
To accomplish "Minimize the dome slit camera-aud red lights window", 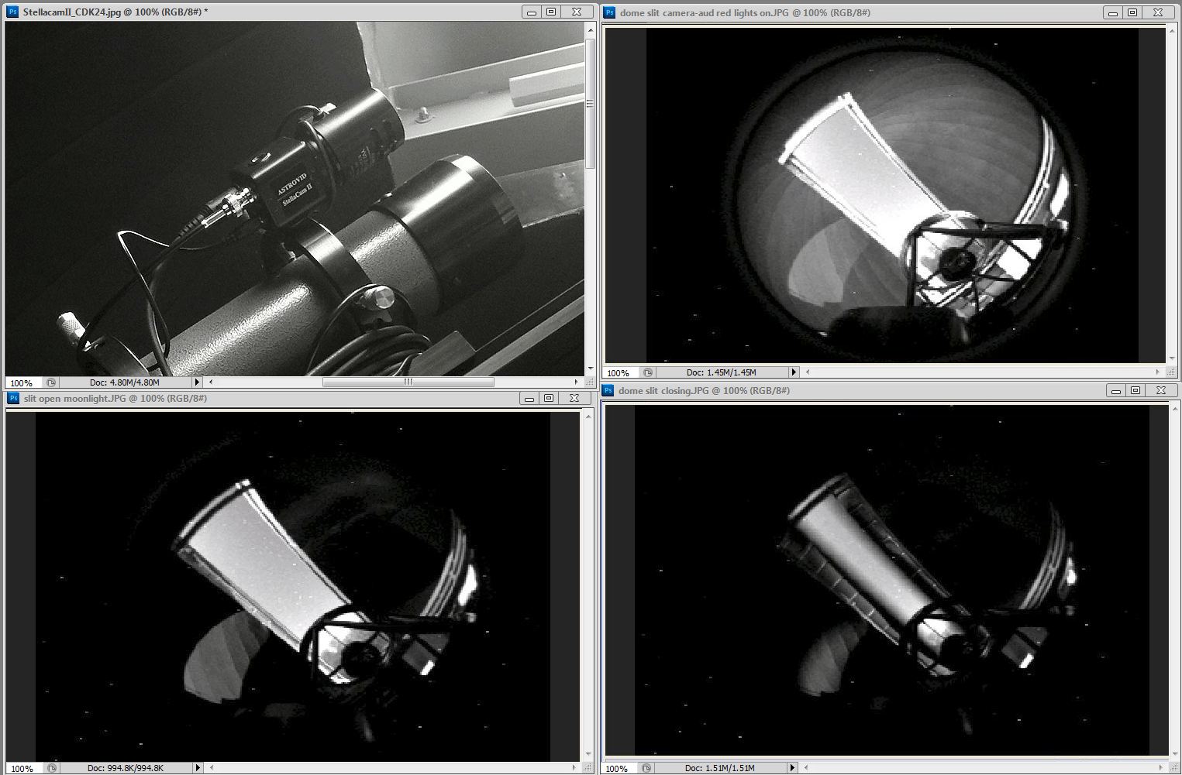I will (x=1112, y=13).
